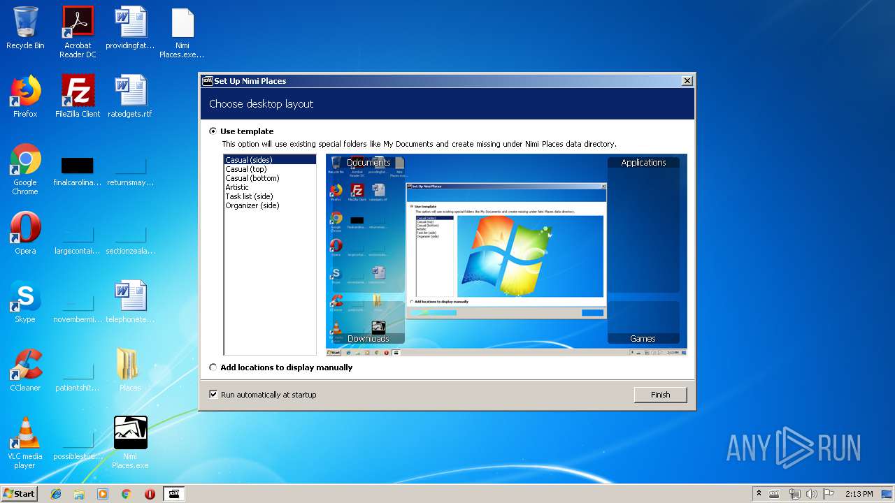Click the Internet Explorer taskbar icon

pos(56,494)
